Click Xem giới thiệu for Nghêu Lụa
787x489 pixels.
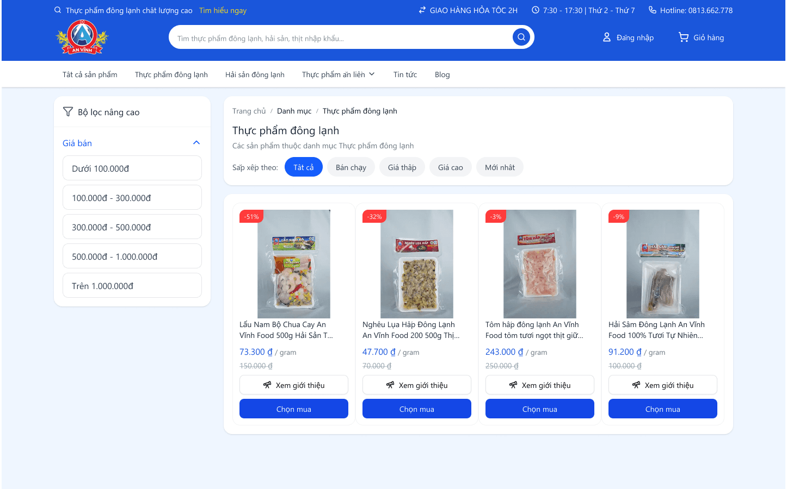(x=417, y=385)
